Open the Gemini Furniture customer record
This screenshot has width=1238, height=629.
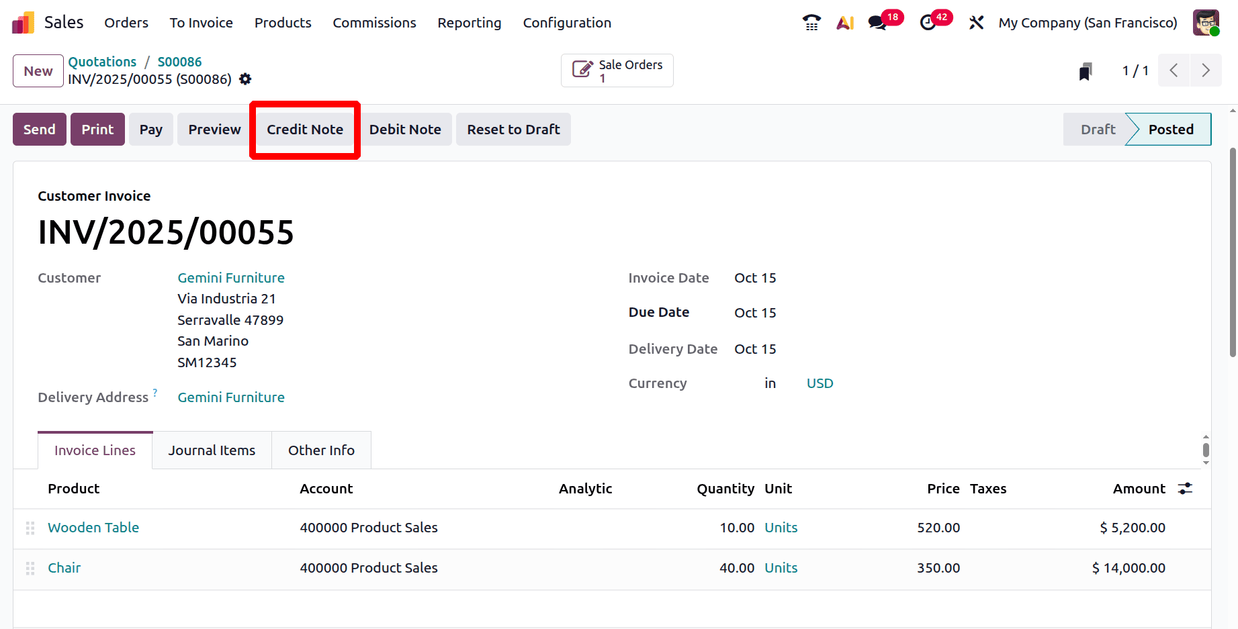[230, 277]
